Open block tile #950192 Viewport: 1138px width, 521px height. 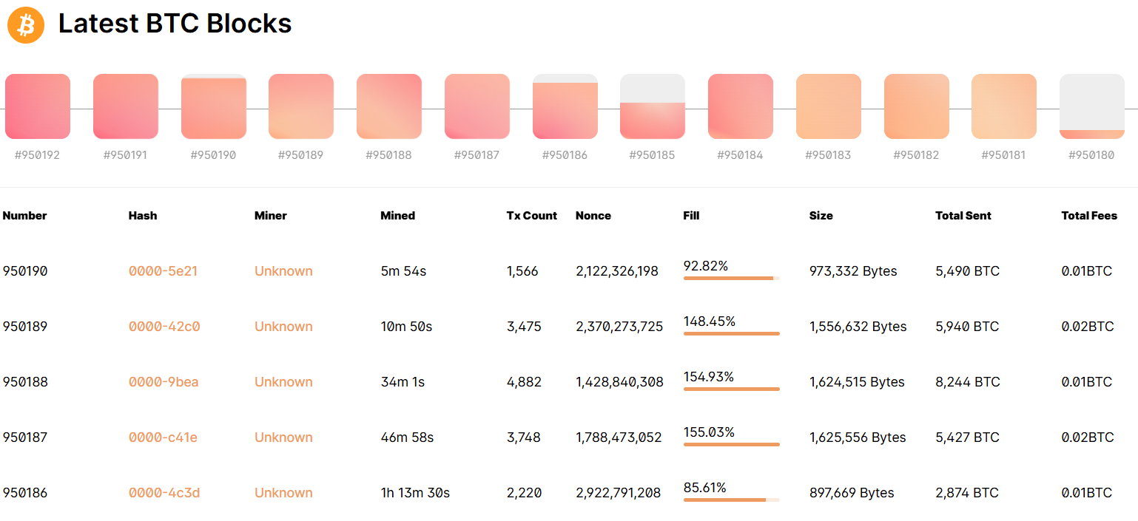tap(38, 106)
